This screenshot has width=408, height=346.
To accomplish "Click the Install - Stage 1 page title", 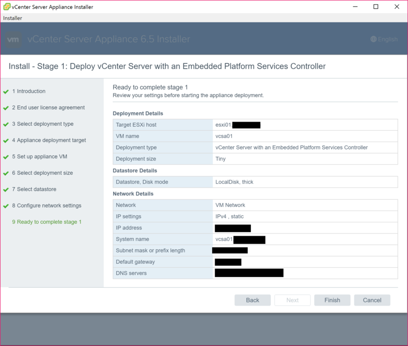I will coord(167,66).
